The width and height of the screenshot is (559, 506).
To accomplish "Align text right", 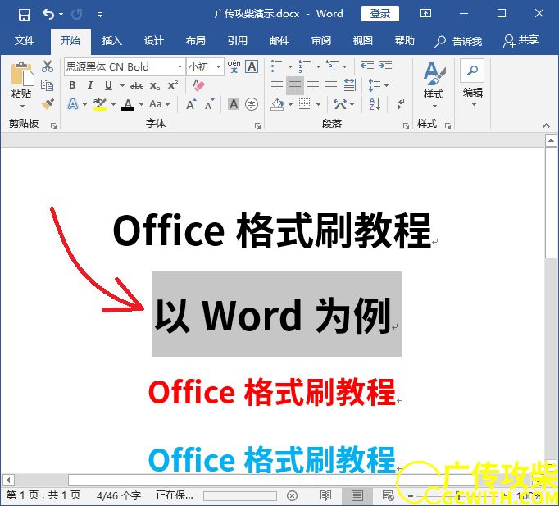I will tap(313, 85).
